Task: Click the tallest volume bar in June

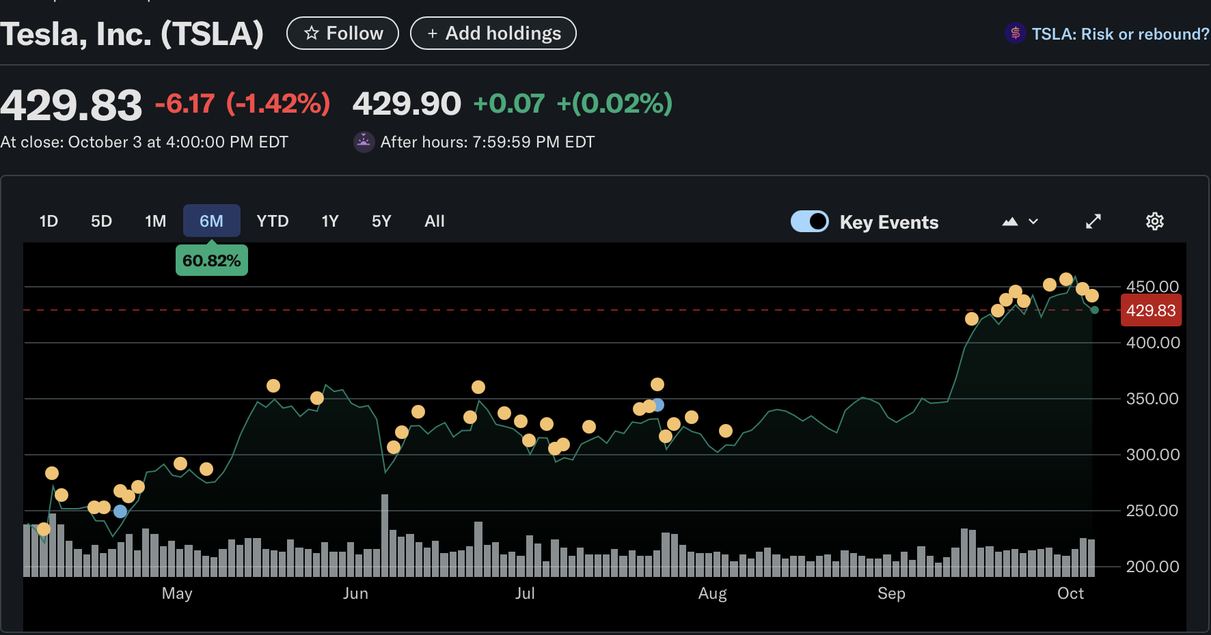Action: pyautogui.click(x=385, y=535)
